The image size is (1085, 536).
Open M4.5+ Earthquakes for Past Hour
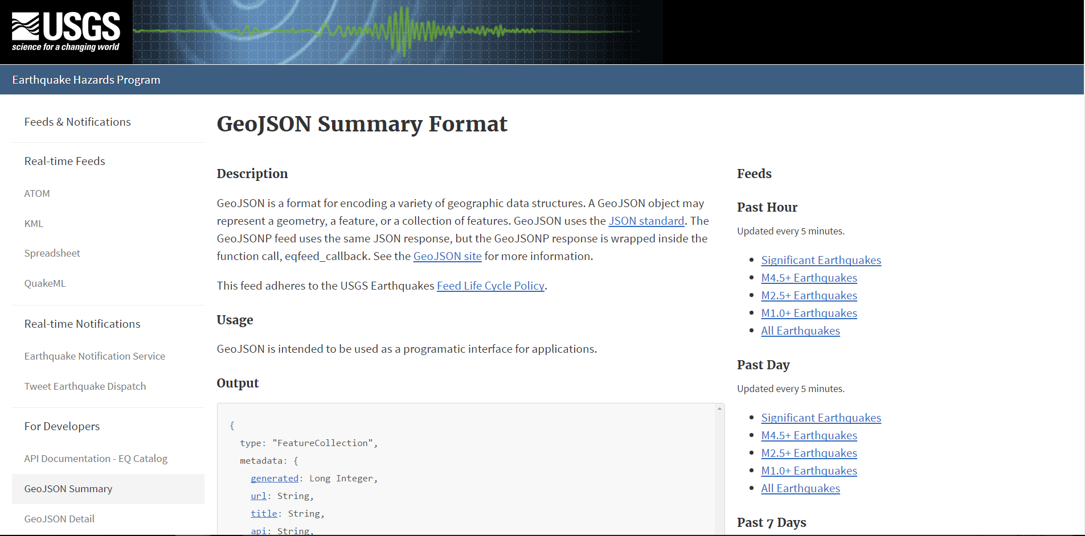[809, 278]
